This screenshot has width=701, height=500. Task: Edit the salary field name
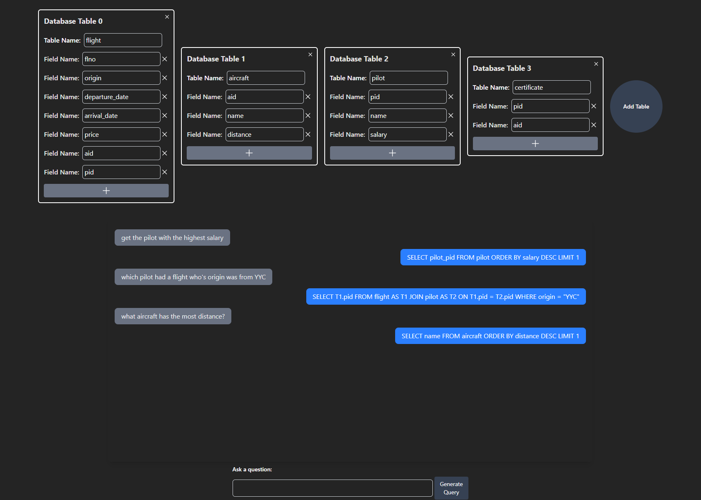(407, 134)
